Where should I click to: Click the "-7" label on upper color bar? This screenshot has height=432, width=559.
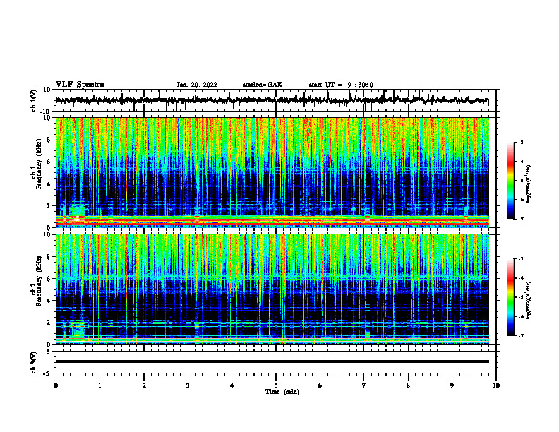[x=520, y=219]
